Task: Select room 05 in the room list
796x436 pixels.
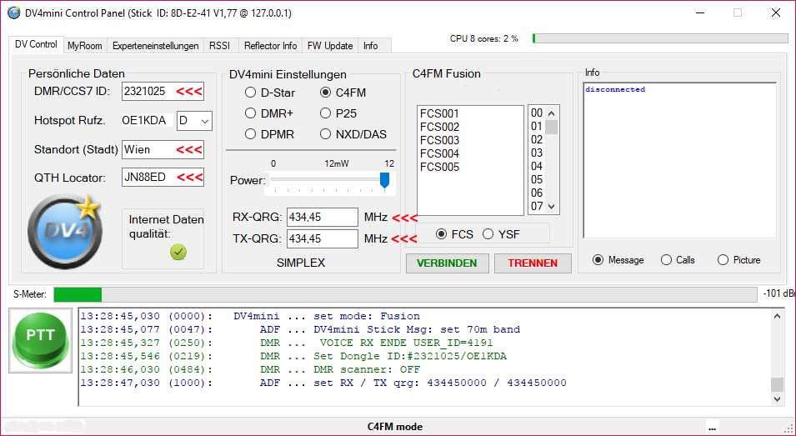Action: pos(537,180)
